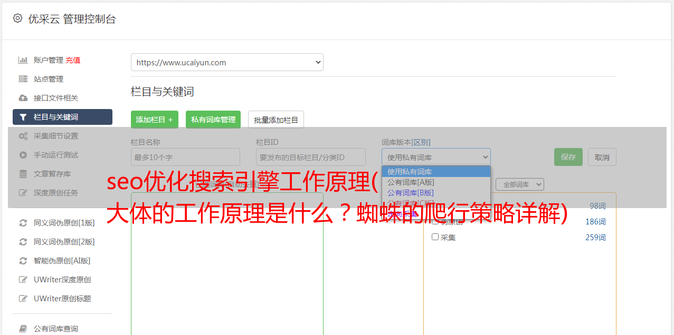Open 站点管理 in sidebar
The image size is (674, 335).
[x=49, y=79]
